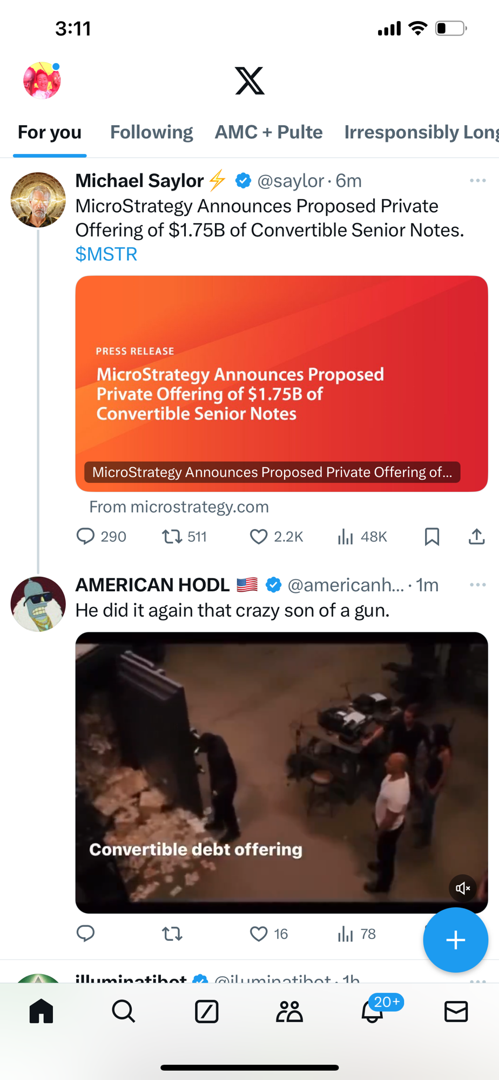The width and height of the screenshot is (499, 1080).
Task: Reply to Michael Saylor's post
Action: coord(86,537)
